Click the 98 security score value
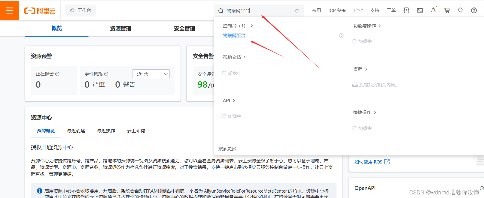This screenshot has width=484, height=198. pyautogui.click(x=202, y=85)
